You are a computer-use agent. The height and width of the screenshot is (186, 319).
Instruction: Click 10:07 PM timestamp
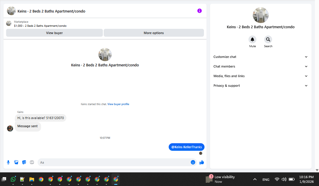(105, 138)
